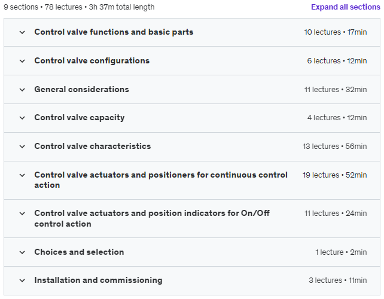Click the '11 lectures • 24min' label
The height and width of the screenshot is (299, 384).
click(x=336, y=213)
